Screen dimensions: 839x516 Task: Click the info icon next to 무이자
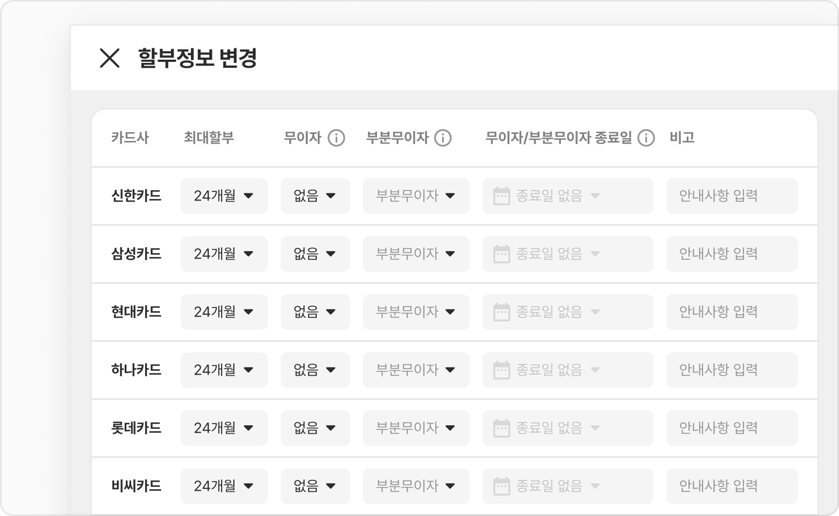336,138
